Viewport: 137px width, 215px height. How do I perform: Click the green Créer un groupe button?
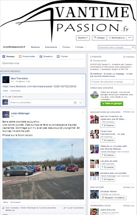click(112, 104)
